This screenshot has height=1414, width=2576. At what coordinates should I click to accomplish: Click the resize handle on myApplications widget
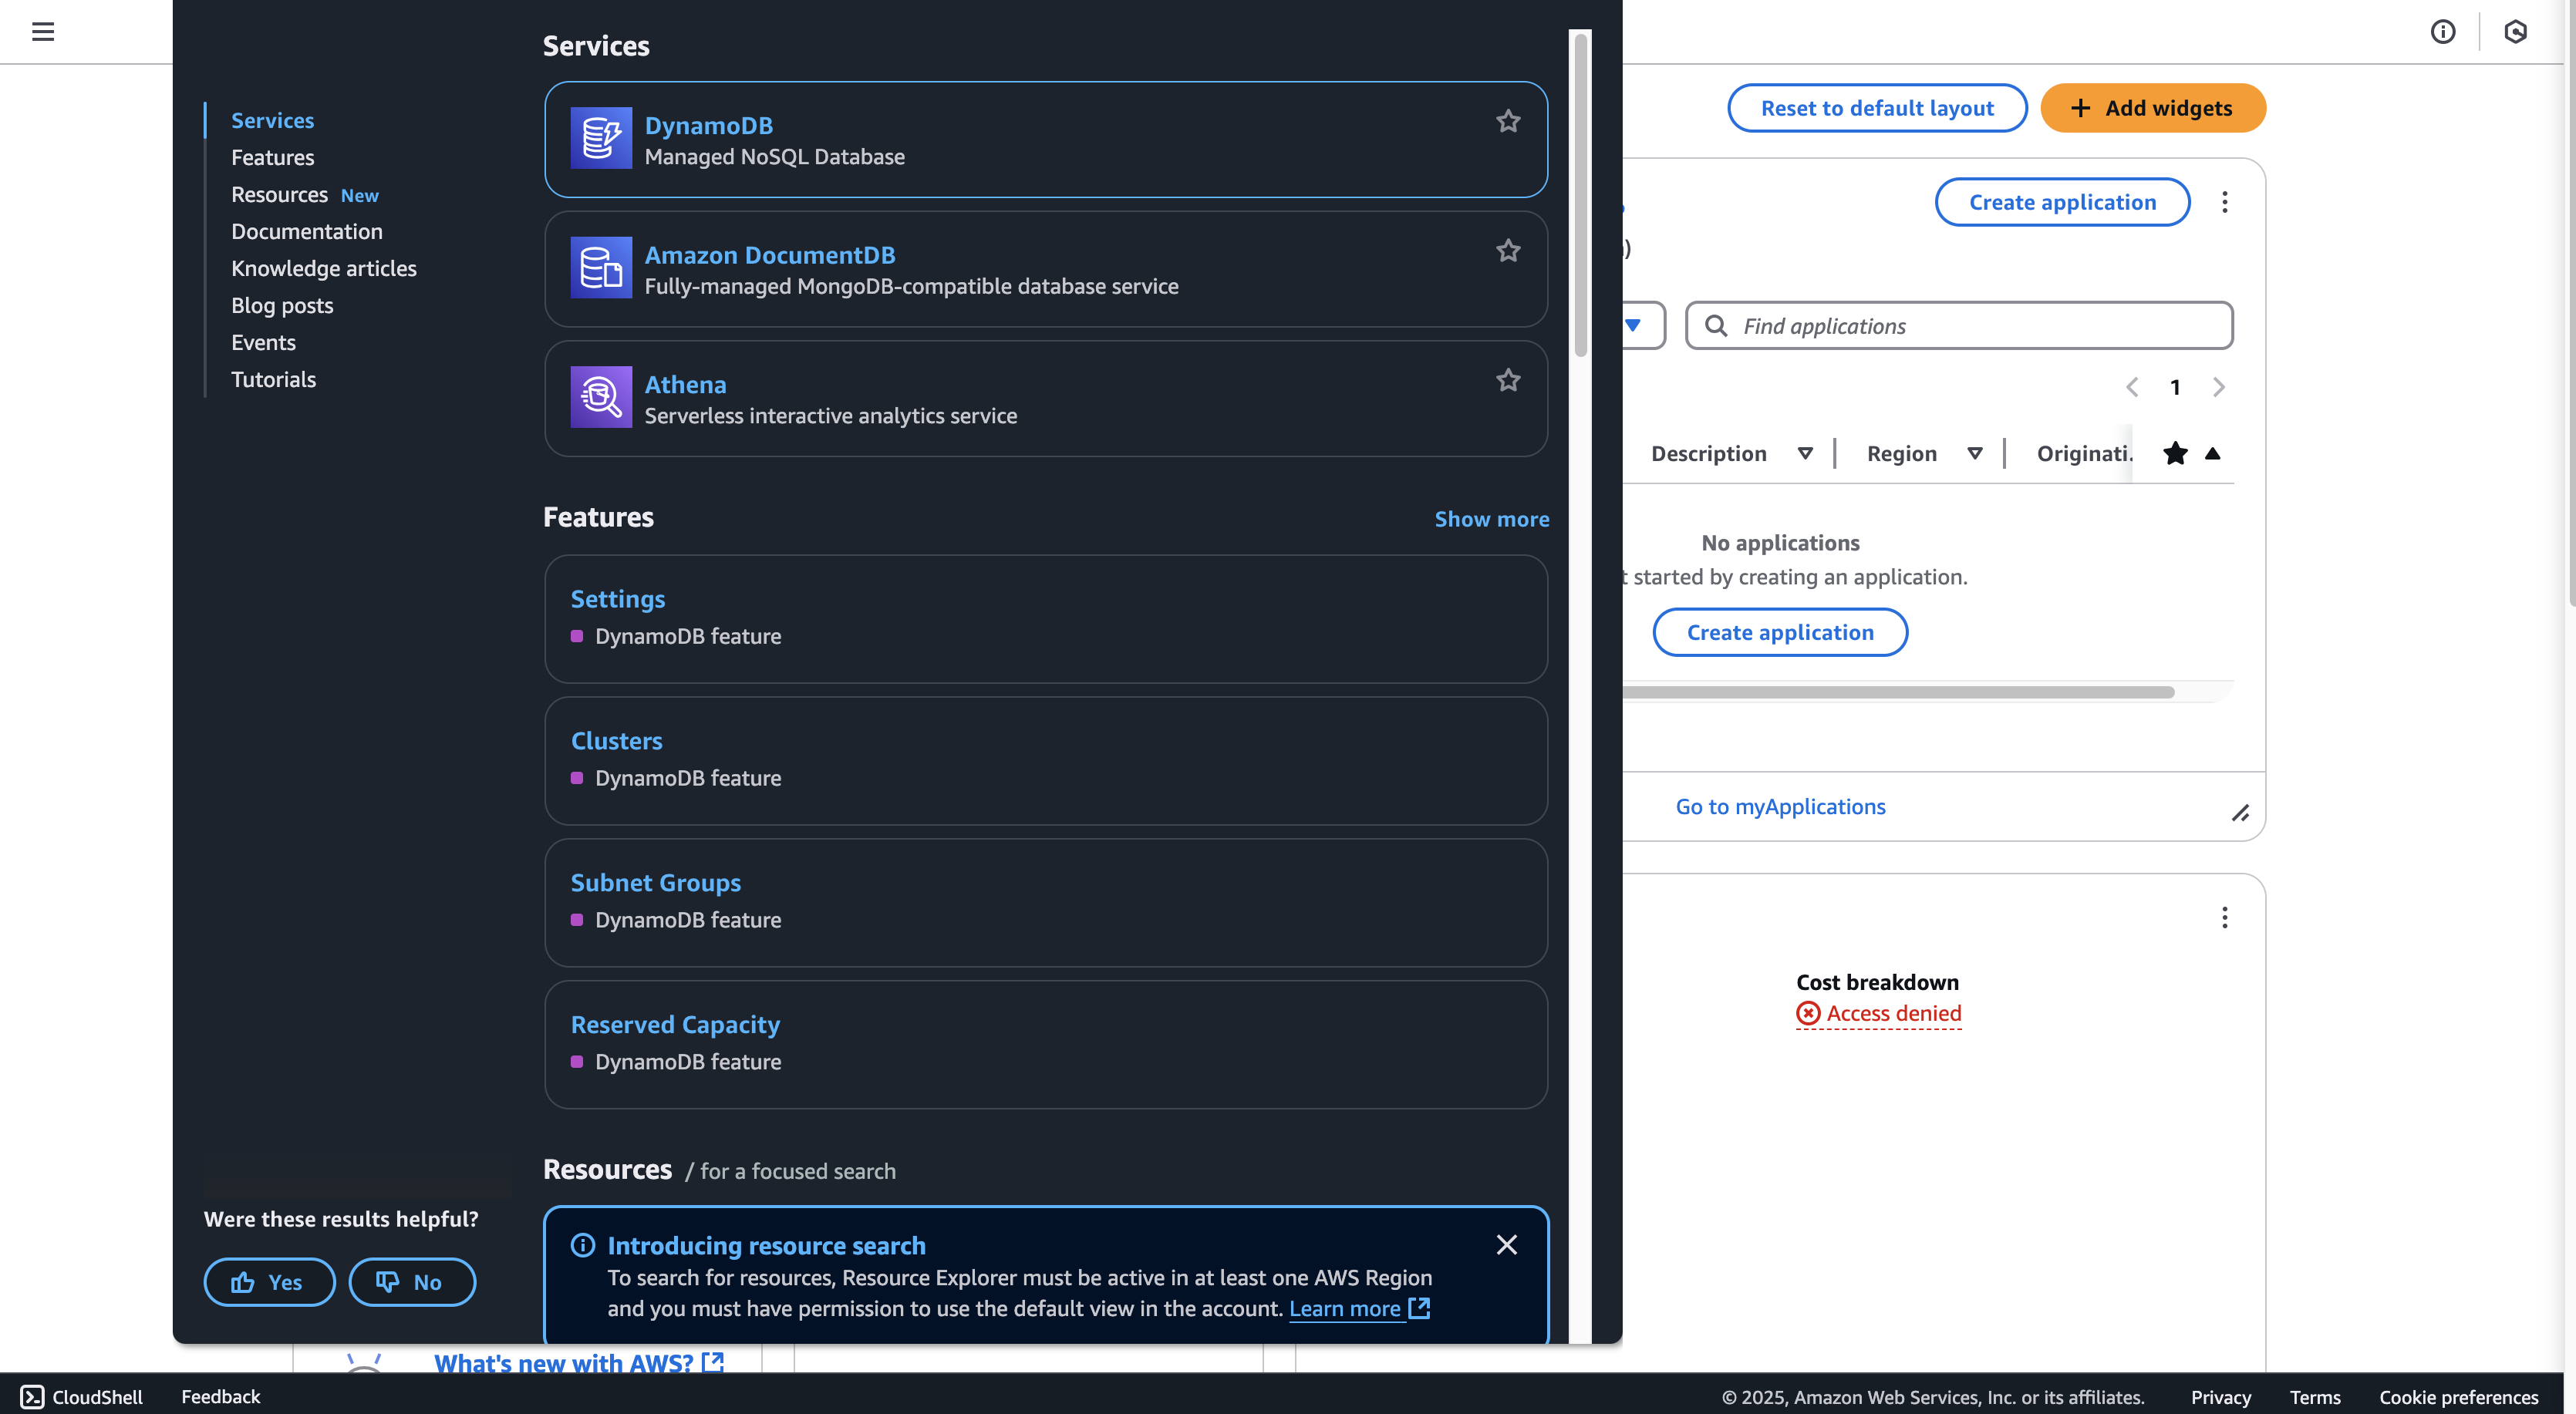point(2240,814)
